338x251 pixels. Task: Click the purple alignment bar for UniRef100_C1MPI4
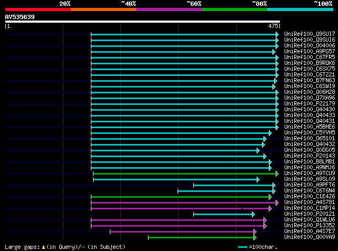[180, 209]
